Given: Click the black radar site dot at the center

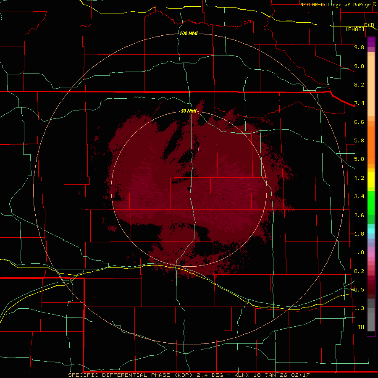Looking at the screenshot, I should [189, 189].
